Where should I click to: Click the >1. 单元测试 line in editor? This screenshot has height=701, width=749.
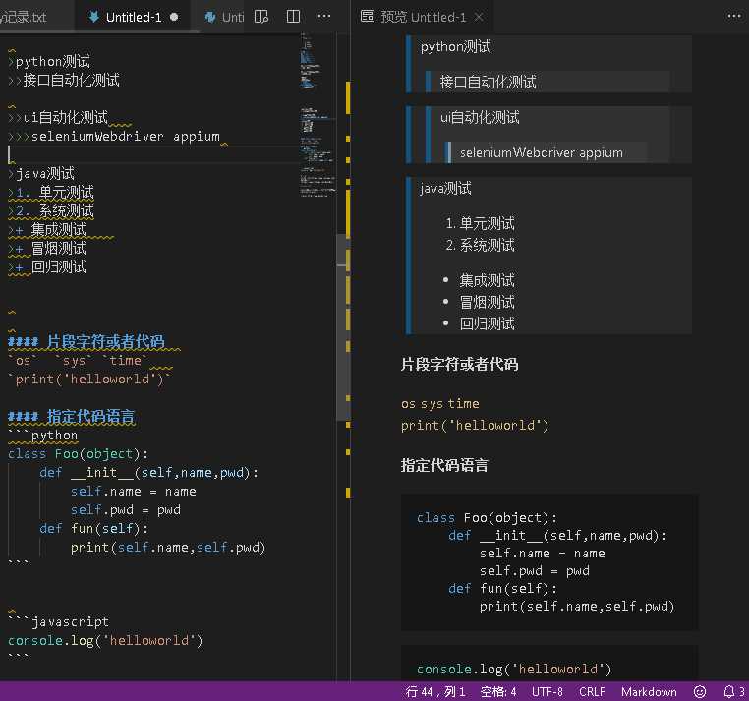point(51,192)
